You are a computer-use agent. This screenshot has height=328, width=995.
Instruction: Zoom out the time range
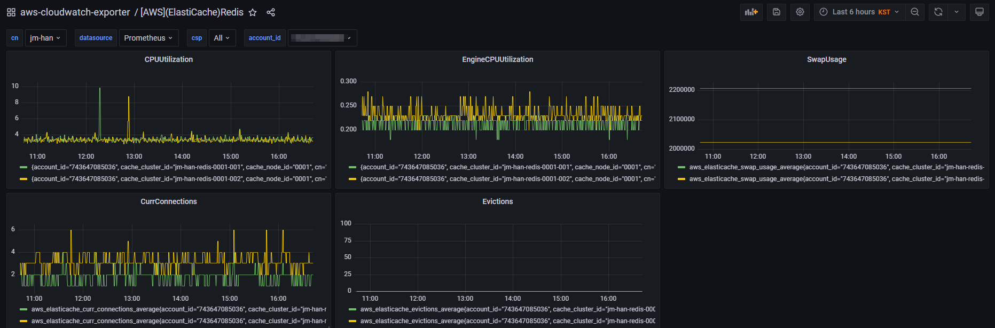(x=915, y=12)
